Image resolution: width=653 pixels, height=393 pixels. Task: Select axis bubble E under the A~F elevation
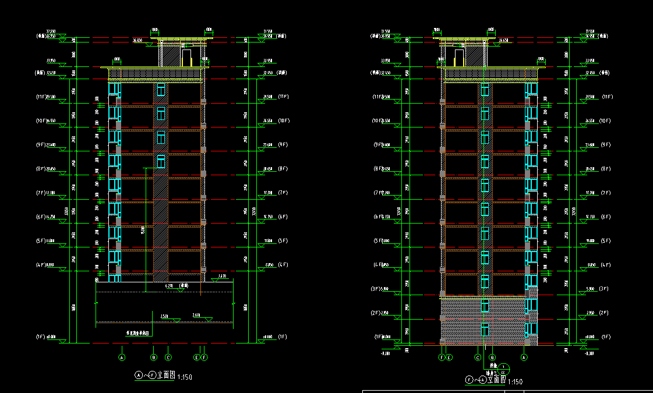point(197,357)
